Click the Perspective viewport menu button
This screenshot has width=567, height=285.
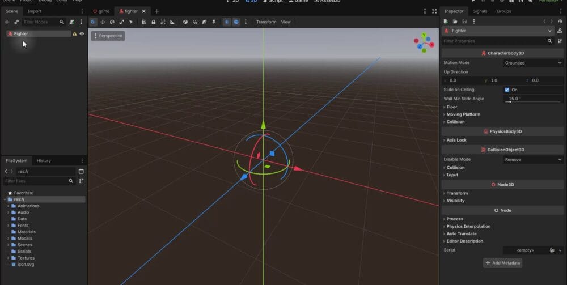click(x=108, y=36)
